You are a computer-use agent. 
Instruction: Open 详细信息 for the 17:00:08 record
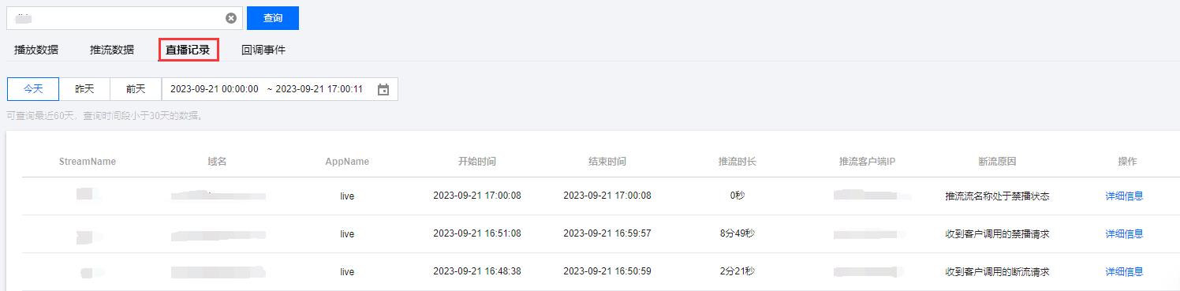click(x=1124, y=196)
